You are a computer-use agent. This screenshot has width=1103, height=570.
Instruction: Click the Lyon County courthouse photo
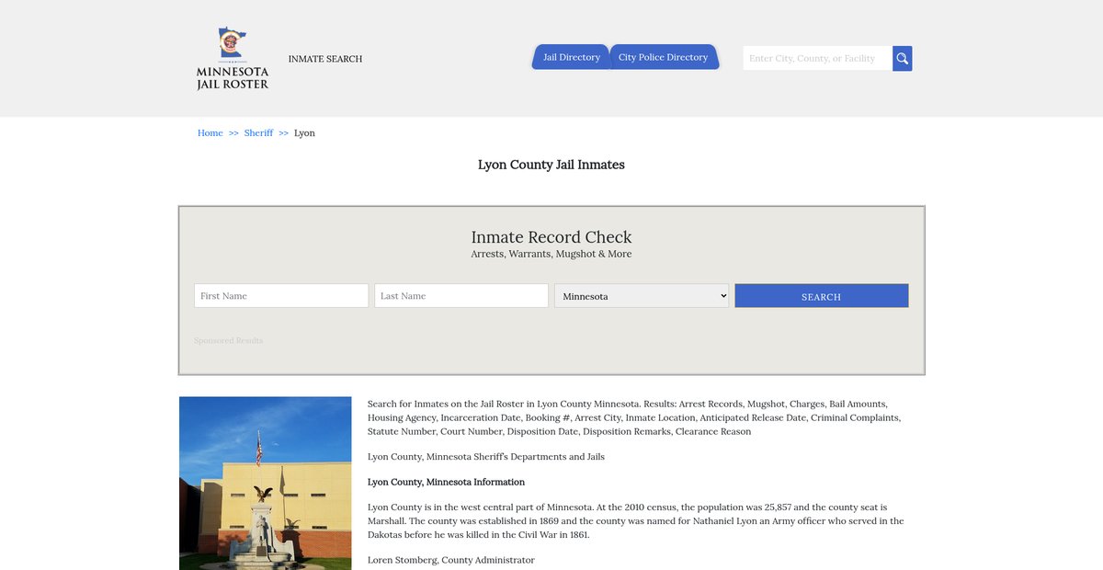tap(265, 483)
